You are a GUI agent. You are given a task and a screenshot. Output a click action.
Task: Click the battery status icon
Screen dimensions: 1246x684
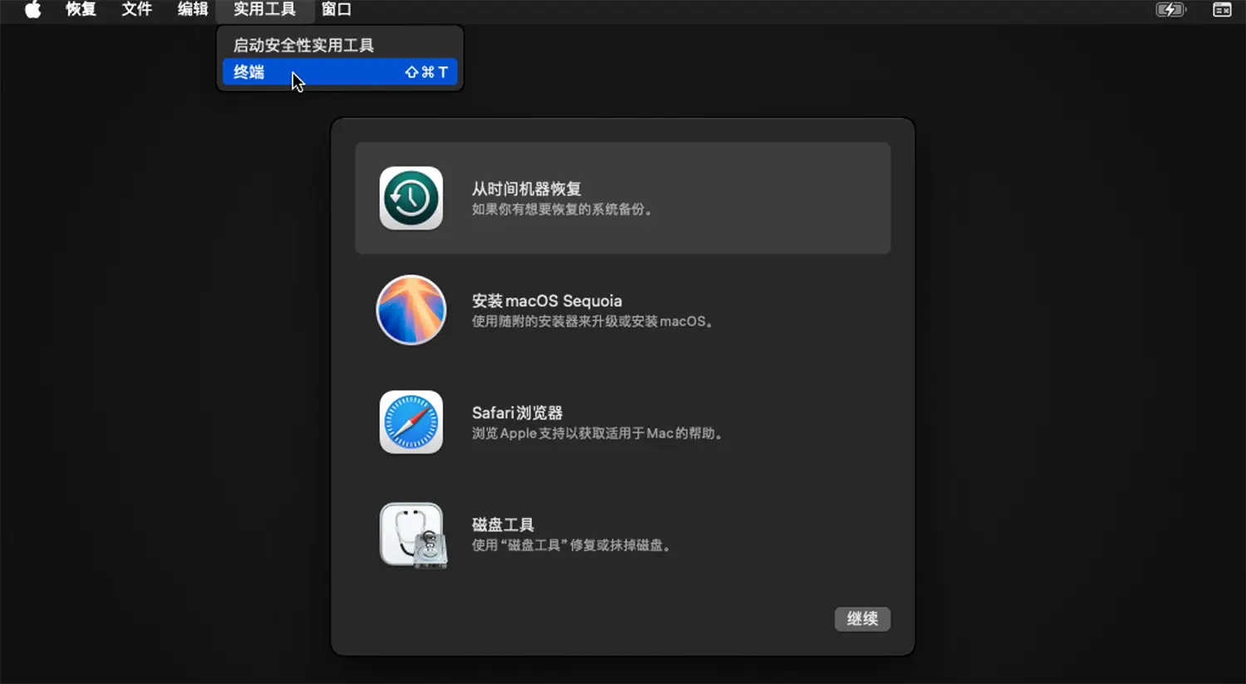point(1170,11)
